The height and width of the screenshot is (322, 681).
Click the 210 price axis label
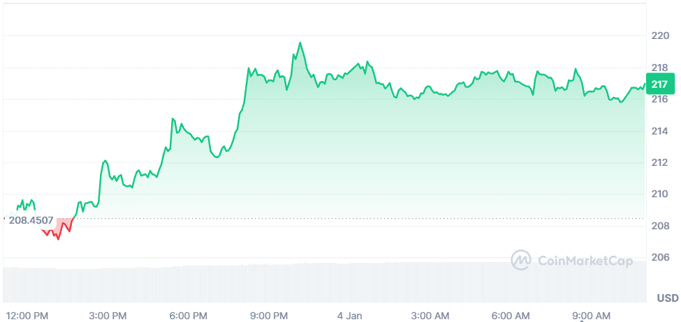coord(661,194)
